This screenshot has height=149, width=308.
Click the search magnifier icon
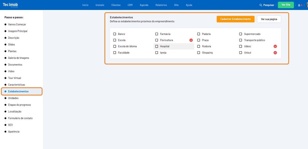[261, 5]
